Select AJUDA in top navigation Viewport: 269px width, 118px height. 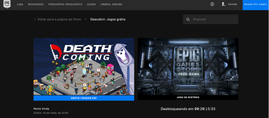[91, 4]
